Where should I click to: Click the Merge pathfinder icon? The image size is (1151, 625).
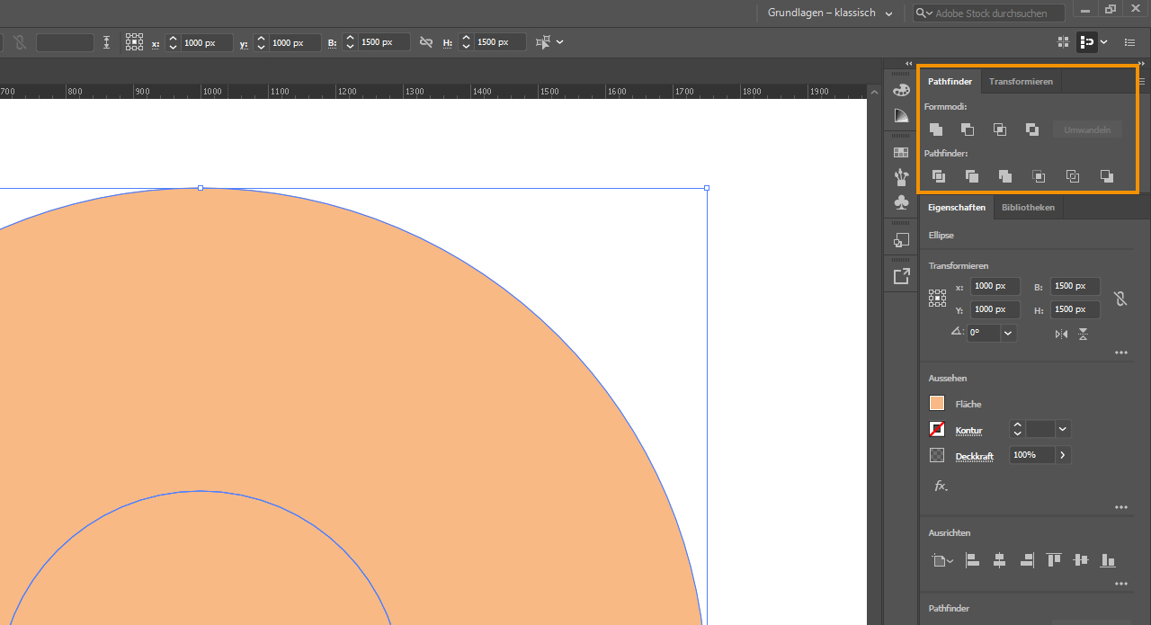[1005, 176]
